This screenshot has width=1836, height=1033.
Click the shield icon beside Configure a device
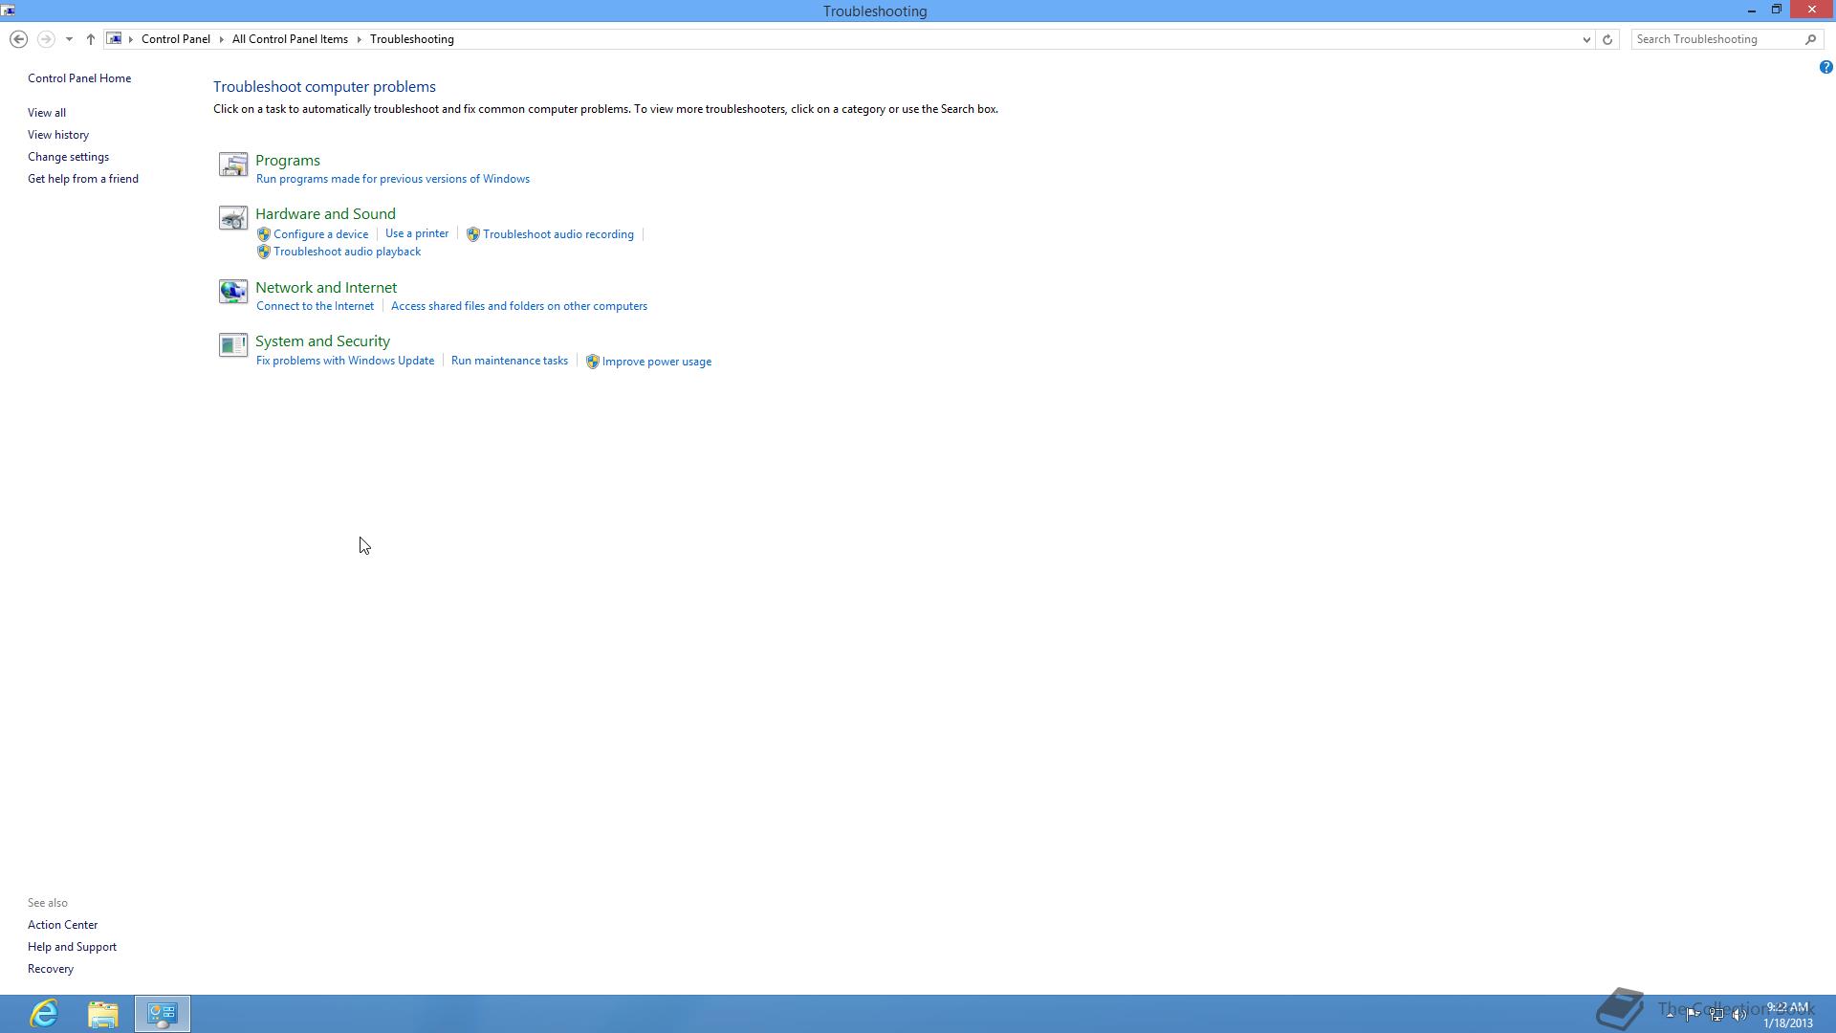pyautogui.click(x=263, y=234)
